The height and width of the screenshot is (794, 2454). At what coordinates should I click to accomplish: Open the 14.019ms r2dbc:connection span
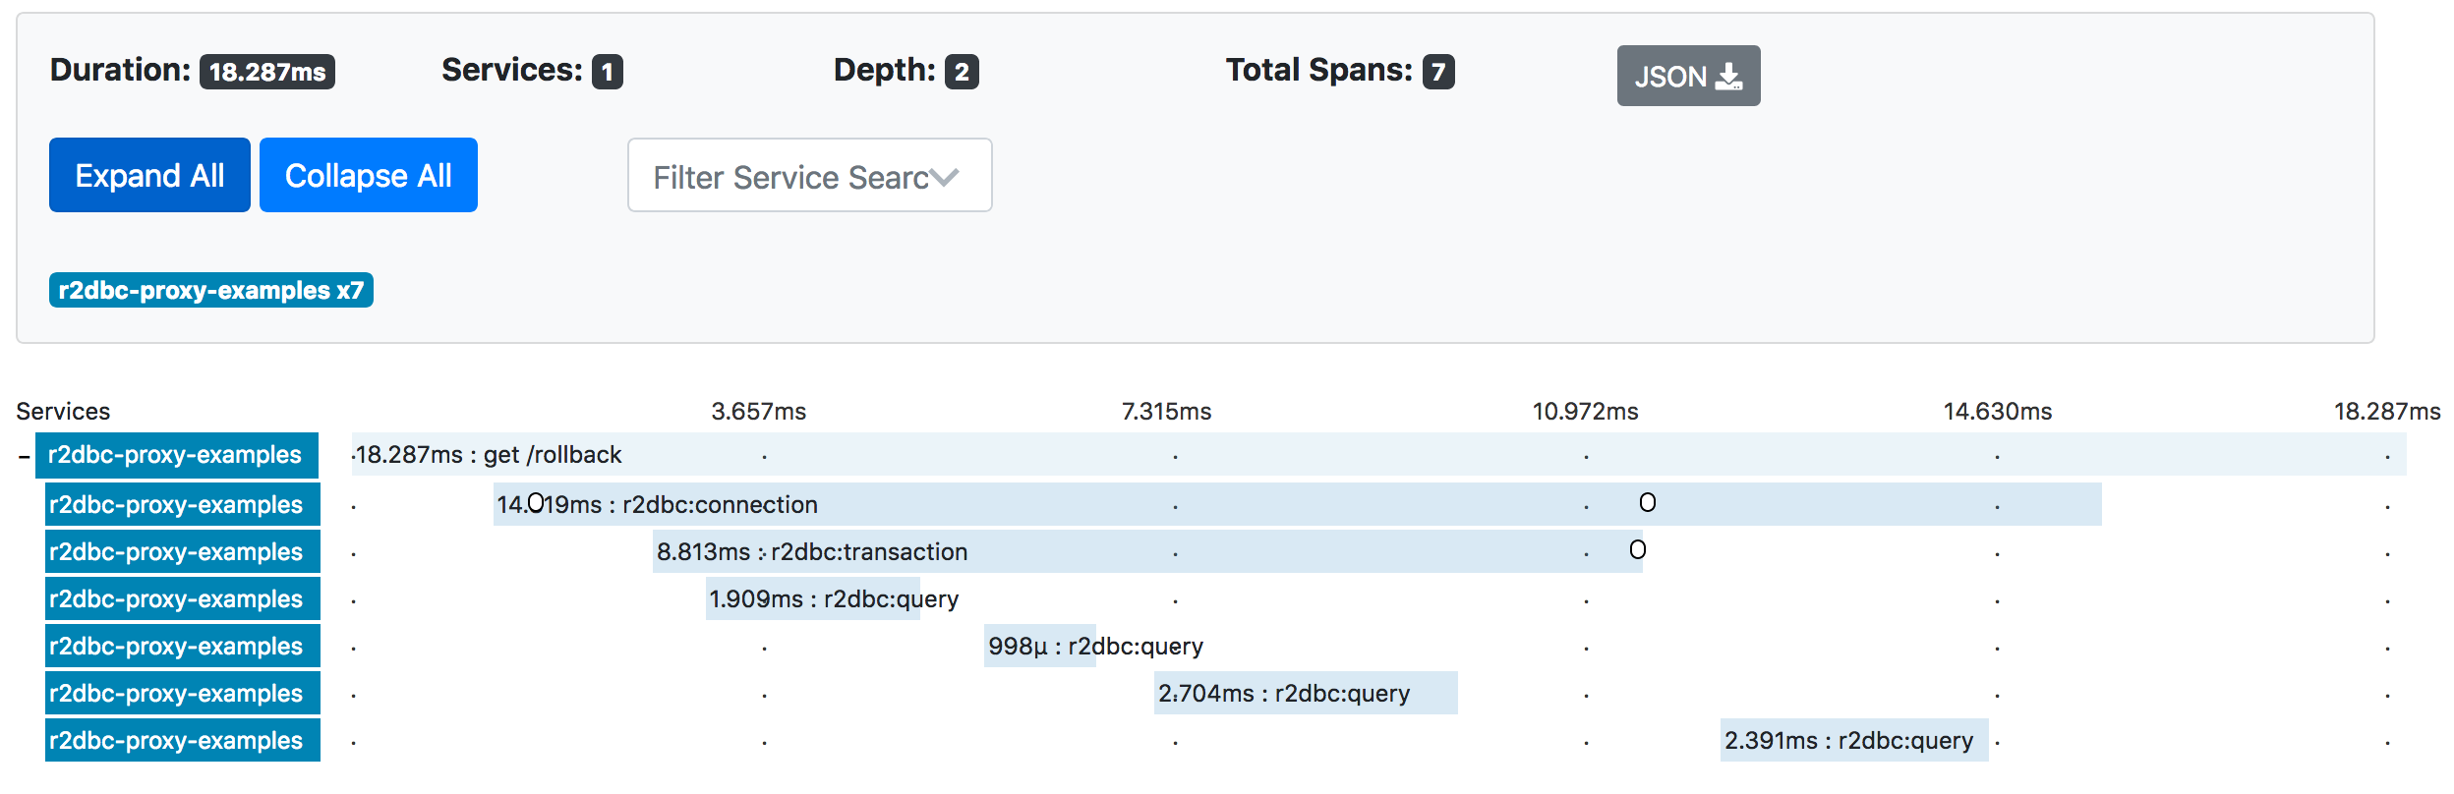[1298, 504]
